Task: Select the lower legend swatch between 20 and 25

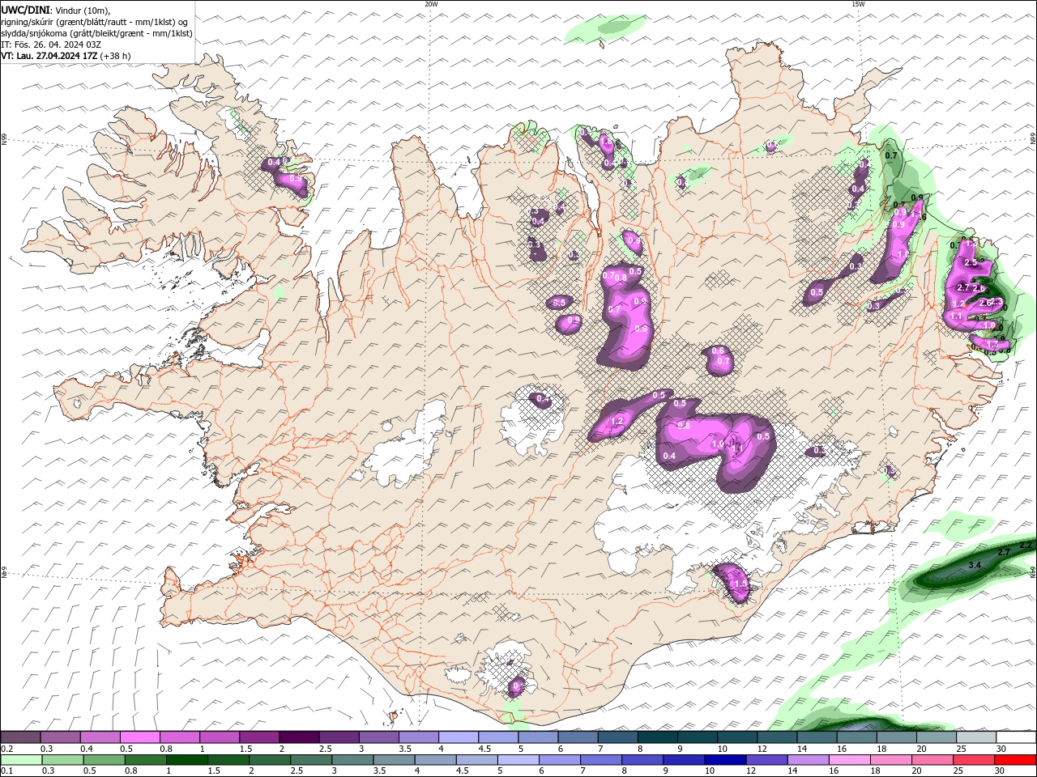Action: [x=932, y=760]
